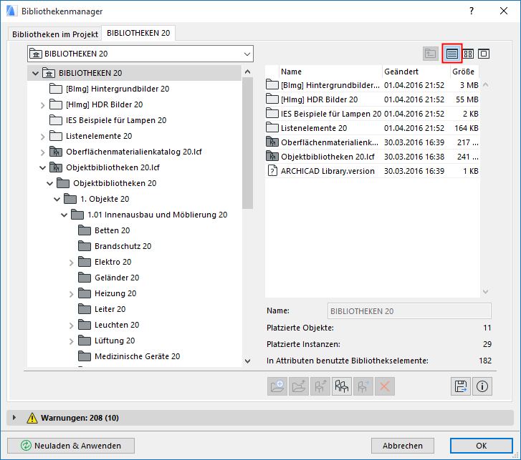Image resolution: width=521 pixels, height=460 pixels.
Task: Click the Objektbibliotheken 20.lcf icon in file list
Action: coord(272,156)
